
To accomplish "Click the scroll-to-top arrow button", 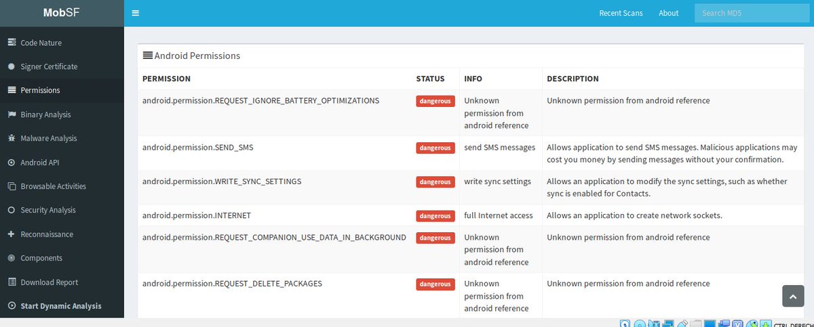I will tap(793, 296).
